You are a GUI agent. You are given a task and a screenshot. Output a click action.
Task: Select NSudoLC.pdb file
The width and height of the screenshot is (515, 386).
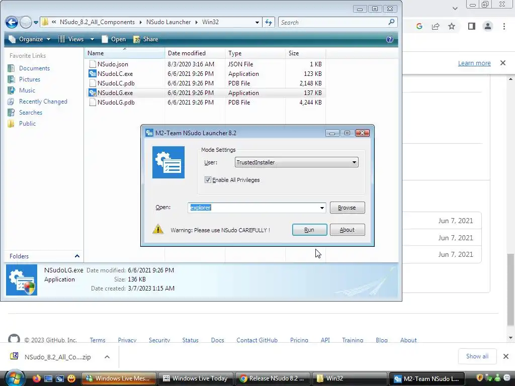point(116,83)
